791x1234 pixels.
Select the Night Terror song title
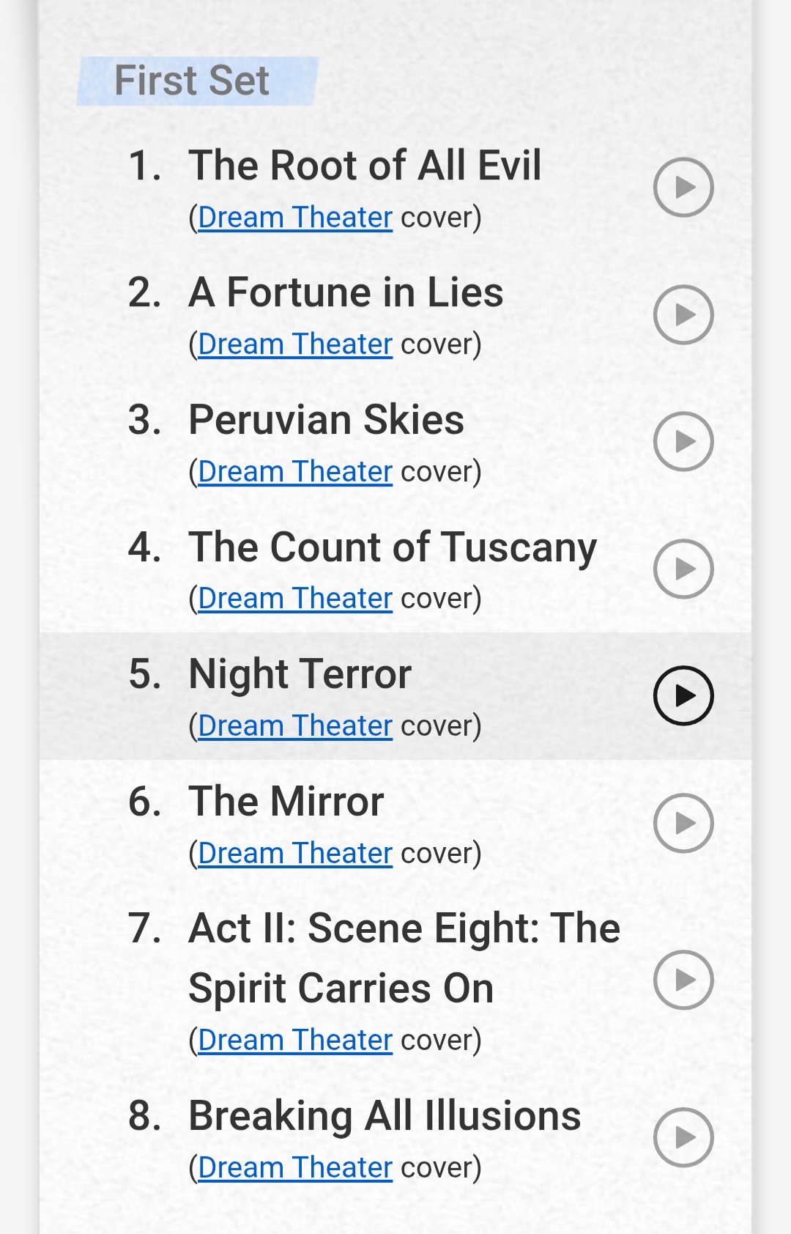tap(300, 674)
